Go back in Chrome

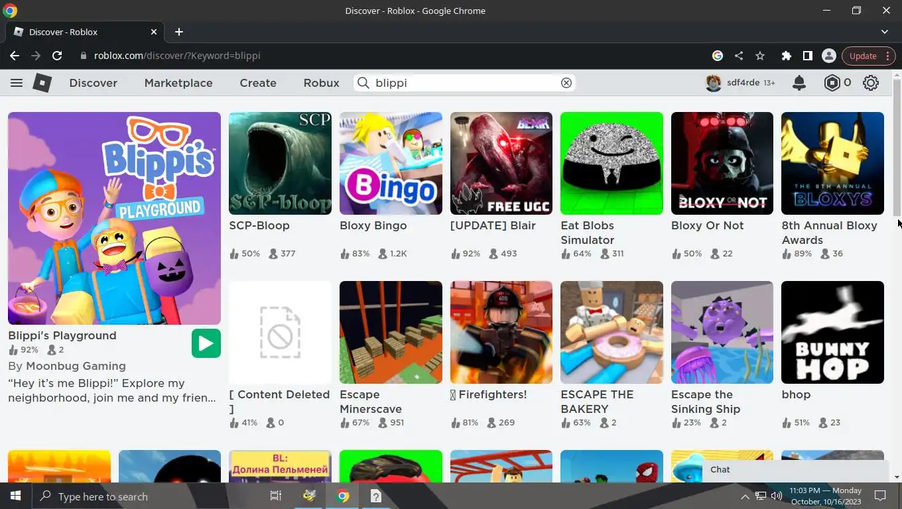pos(15,56)
